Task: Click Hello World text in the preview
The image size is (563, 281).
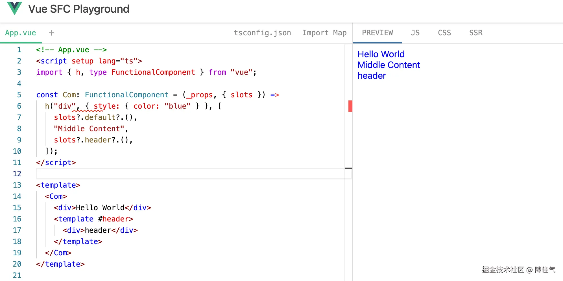Action: (381, 54)
